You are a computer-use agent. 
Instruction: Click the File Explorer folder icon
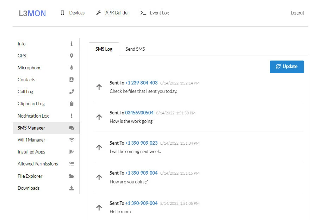click(x=72, y=176)
